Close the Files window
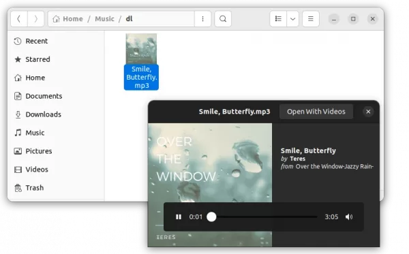Viewport: 409px width, 254px height. pos(372,19)
